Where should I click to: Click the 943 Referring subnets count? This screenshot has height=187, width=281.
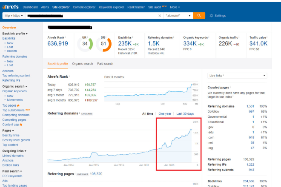pyautogui.click(x=252, y=170)
